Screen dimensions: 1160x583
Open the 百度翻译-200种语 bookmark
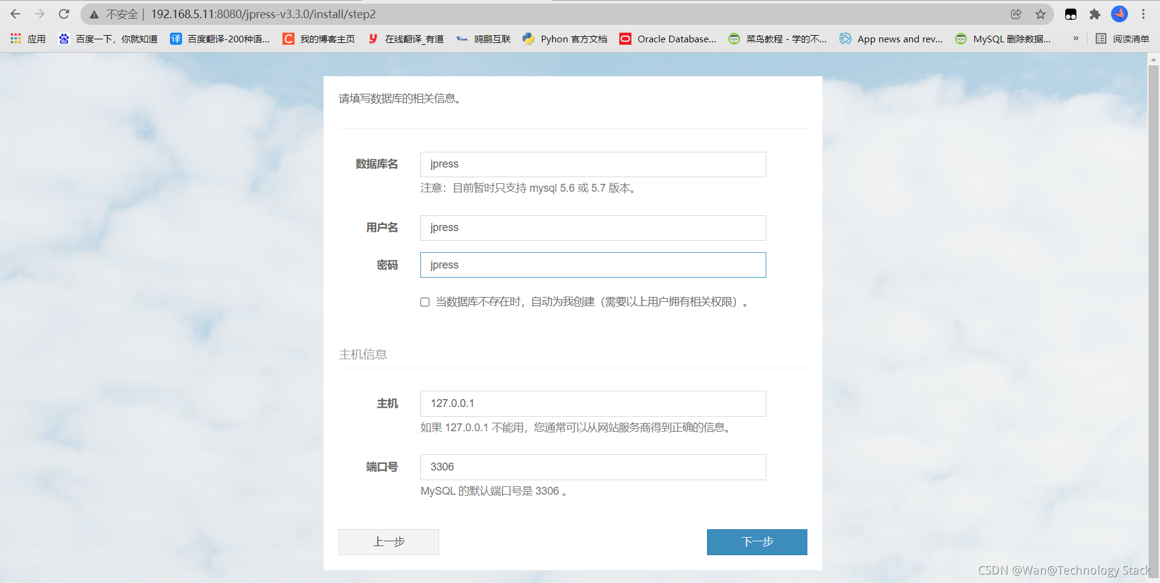tap(220, 39)
